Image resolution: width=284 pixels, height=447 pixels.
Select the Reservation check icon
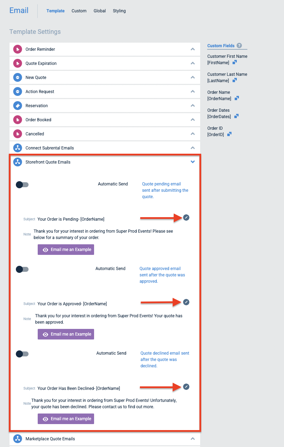point(18,105)
